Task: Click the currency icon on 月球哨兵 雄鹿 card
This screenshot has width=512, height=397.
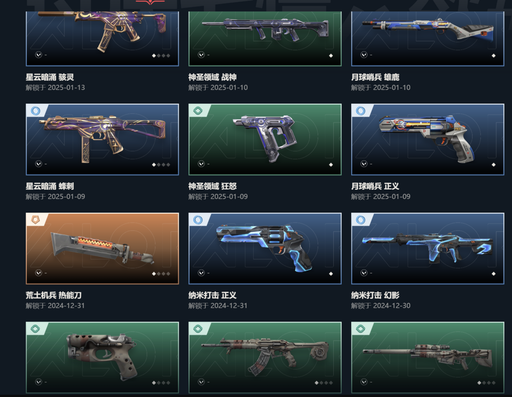Action: [x=364, y=55]
